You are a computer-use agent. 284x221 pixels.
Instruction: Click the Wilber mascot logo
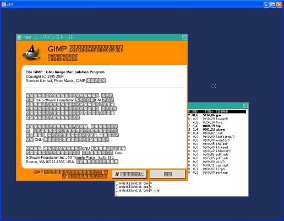click(x=32, y=52)
